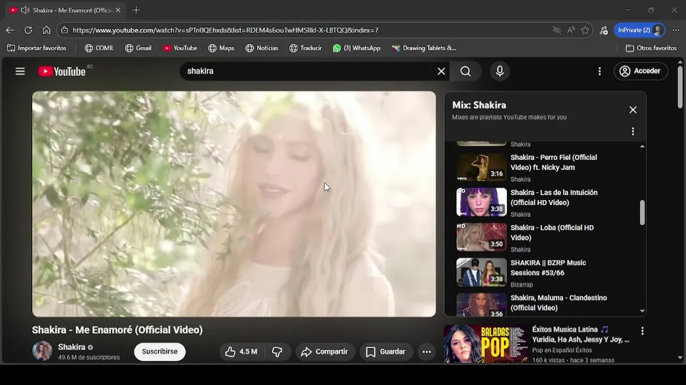Image resolution: width=686 pixels, height=385 pixels.
Task: Click the address bar URL
Action: click(225, 30)
